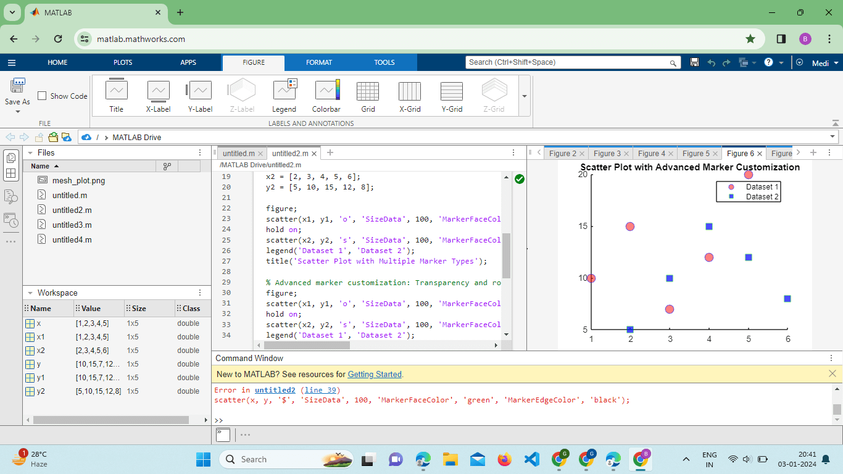This screenshot has width=843, height=474.
Task: Toggle the Show Code checkbox
Action: tap(42, 96)
